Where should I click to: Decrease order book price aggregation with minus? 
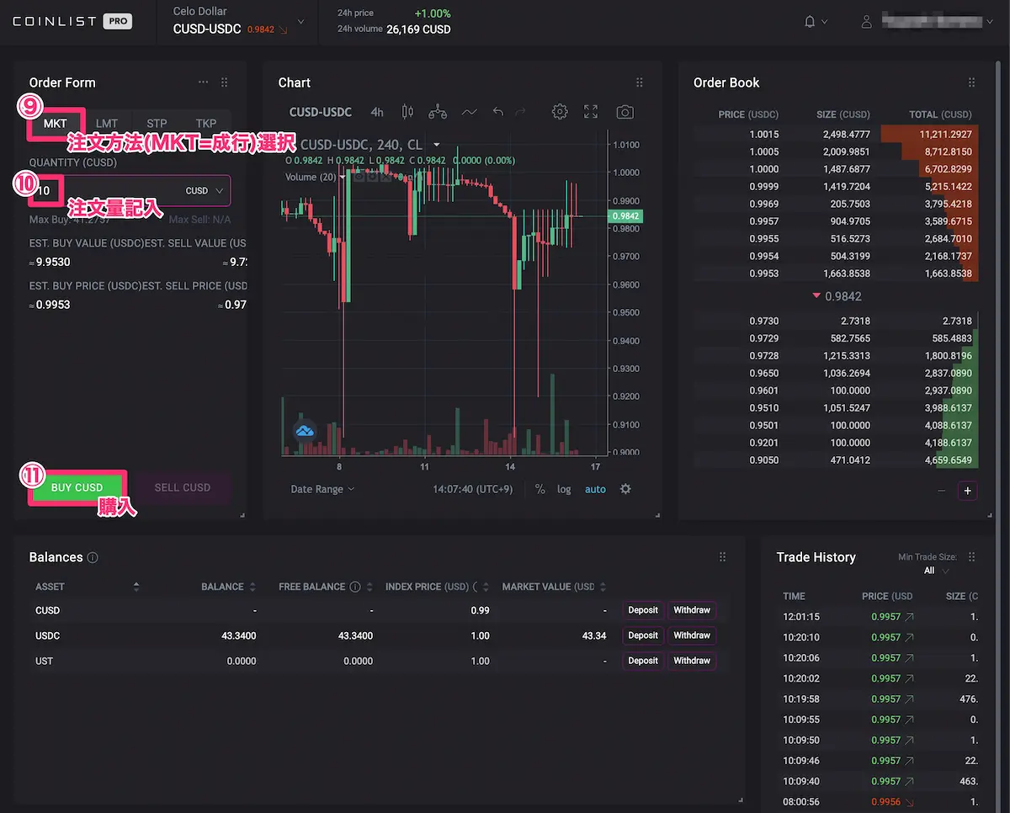(x=942, y=491)
